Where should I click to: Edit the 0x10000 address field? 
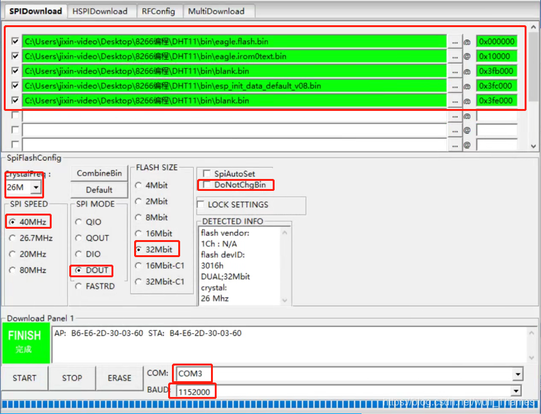tap(497, 56)
